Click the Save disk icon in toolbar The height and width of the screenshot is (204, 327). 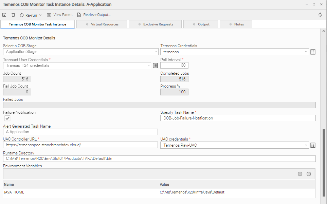pyautogui.click(x=4, y=15)
